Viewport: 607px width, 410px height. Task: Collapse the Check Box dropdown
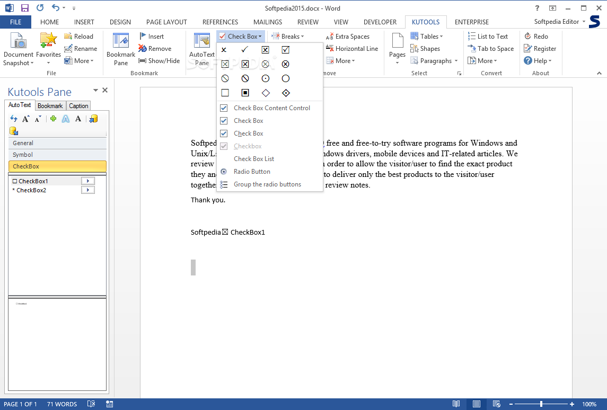(241, 37)
